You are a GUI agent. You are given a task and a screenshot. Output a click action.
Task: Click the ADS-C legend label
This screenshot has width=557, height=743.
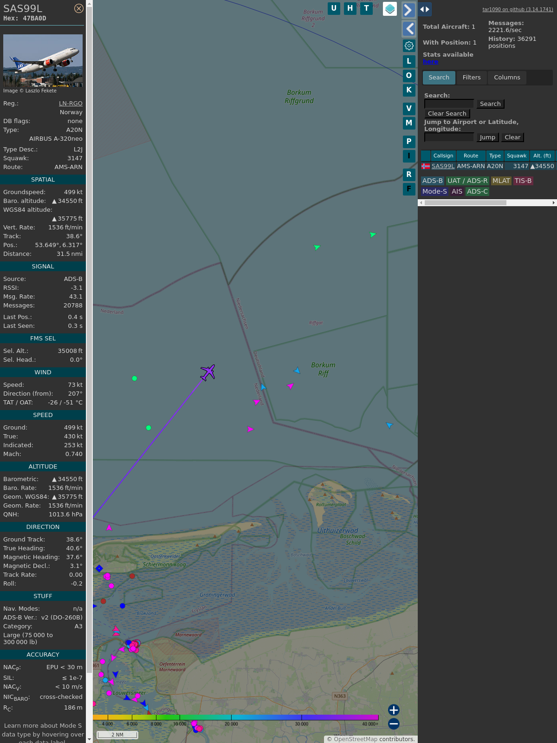(x=478, y=192)
